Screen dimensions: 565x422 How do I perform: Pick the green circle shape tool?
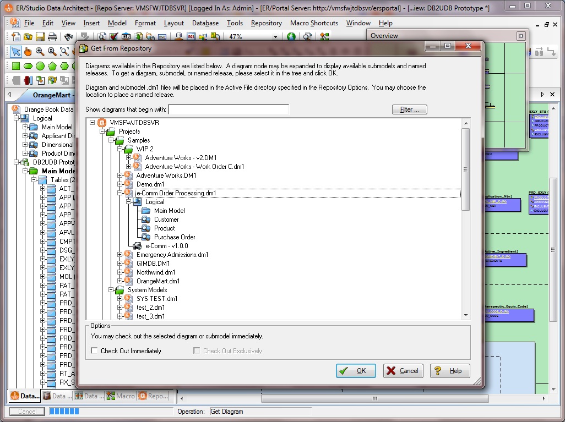tap(40, 66)
